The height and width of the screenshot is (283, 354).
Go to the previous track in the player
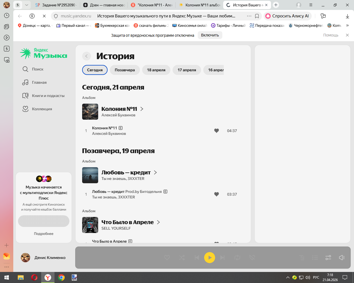[x=197, y=258]
